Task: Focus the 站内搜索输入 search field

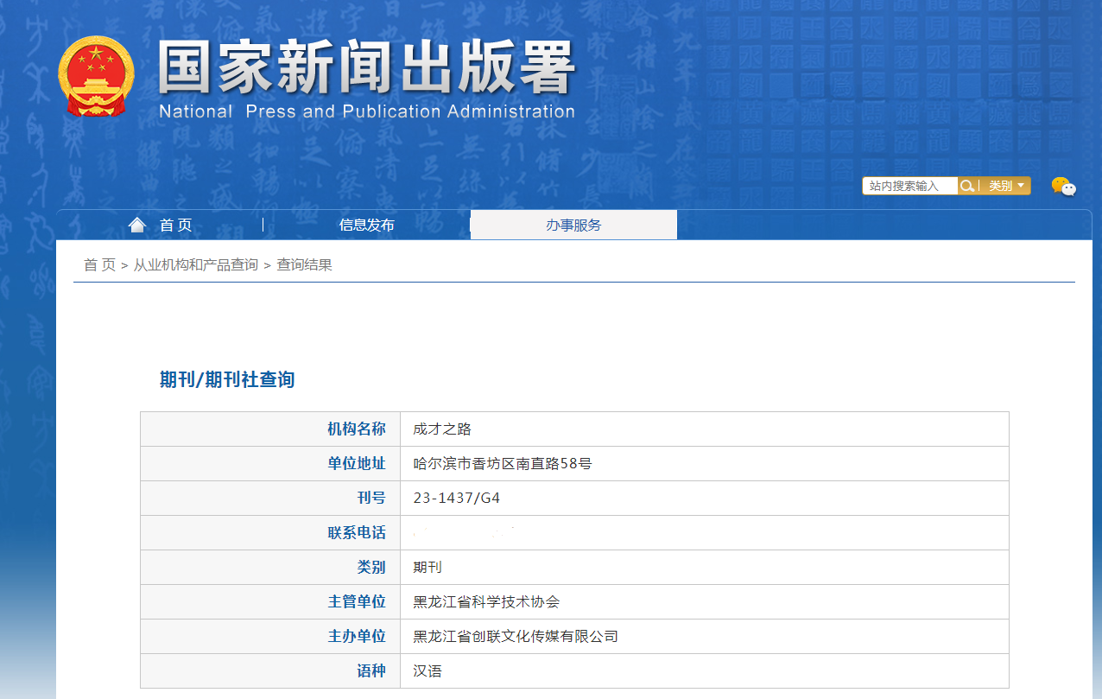Action: click(x=909, y=186)
